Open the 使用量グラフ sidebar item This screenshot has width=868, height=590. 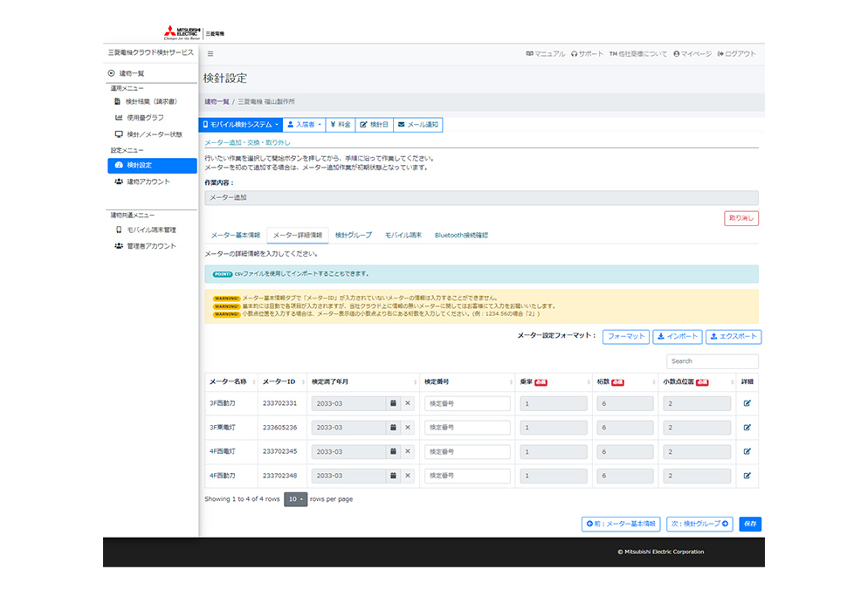(145, 118)
